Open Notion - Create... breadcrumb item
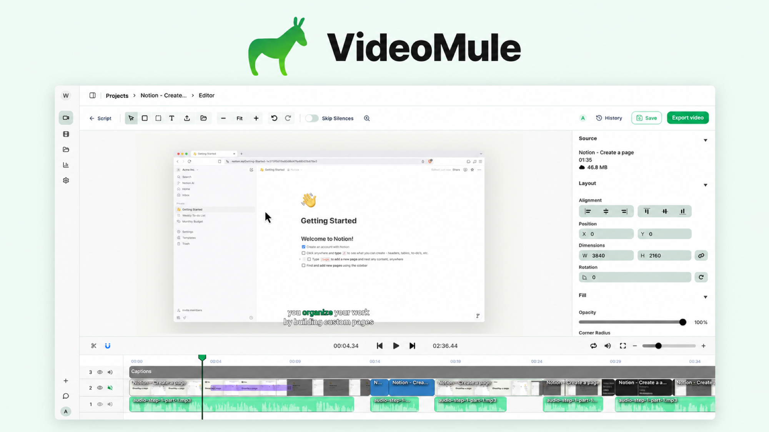 pos(163,95)
